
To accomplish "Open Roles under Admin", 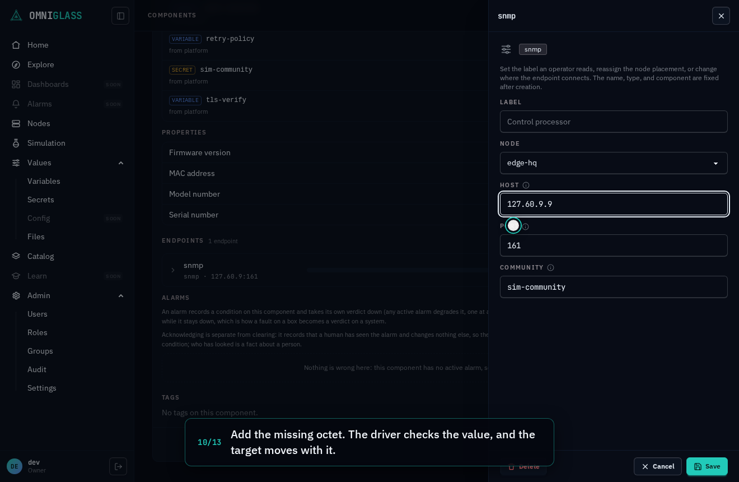I will point(38,332).
